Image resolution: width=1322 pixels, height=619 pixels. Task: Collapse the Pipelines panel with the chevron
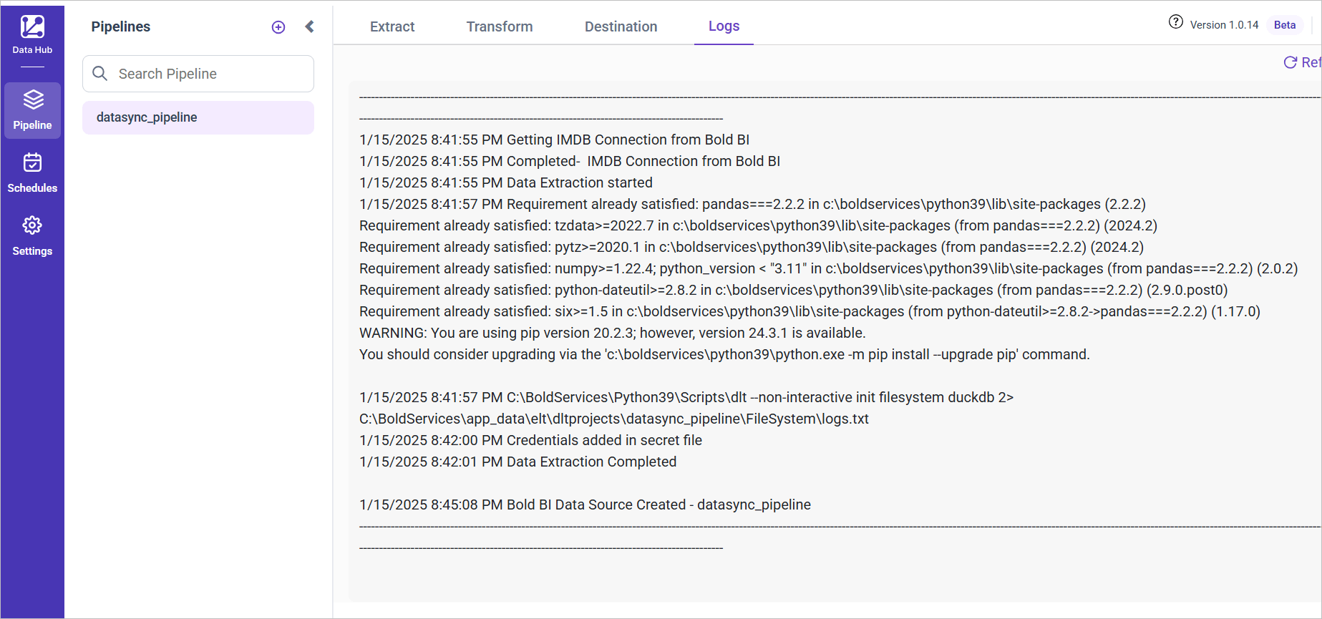point(309,26)
